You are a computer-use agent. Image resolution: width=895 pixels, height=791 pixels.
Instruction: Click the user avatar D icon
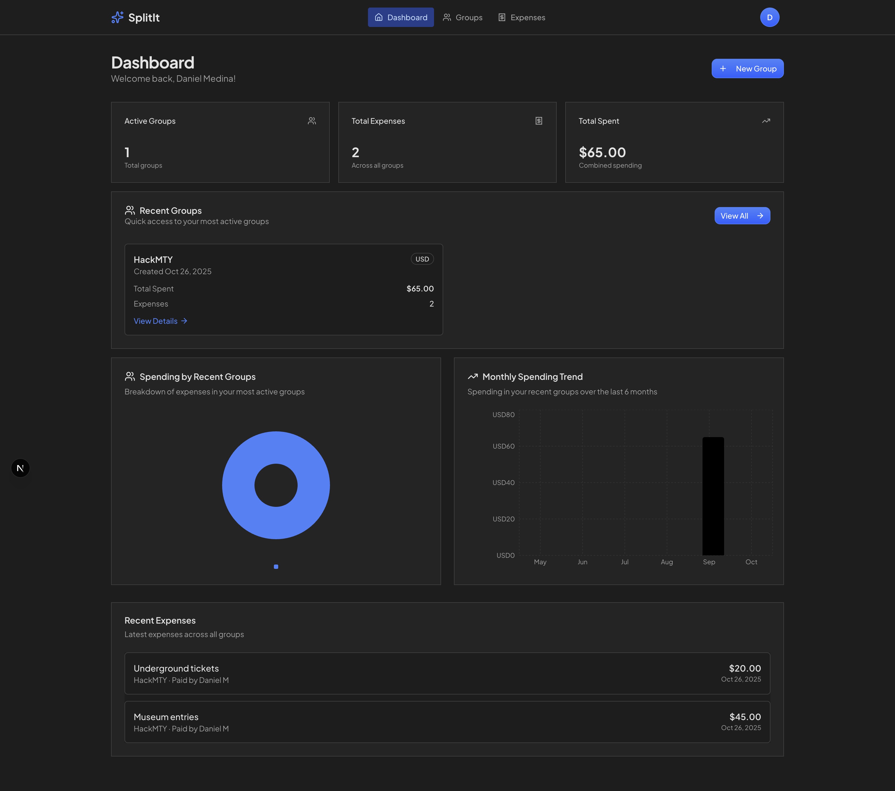[x=769, y=18]
